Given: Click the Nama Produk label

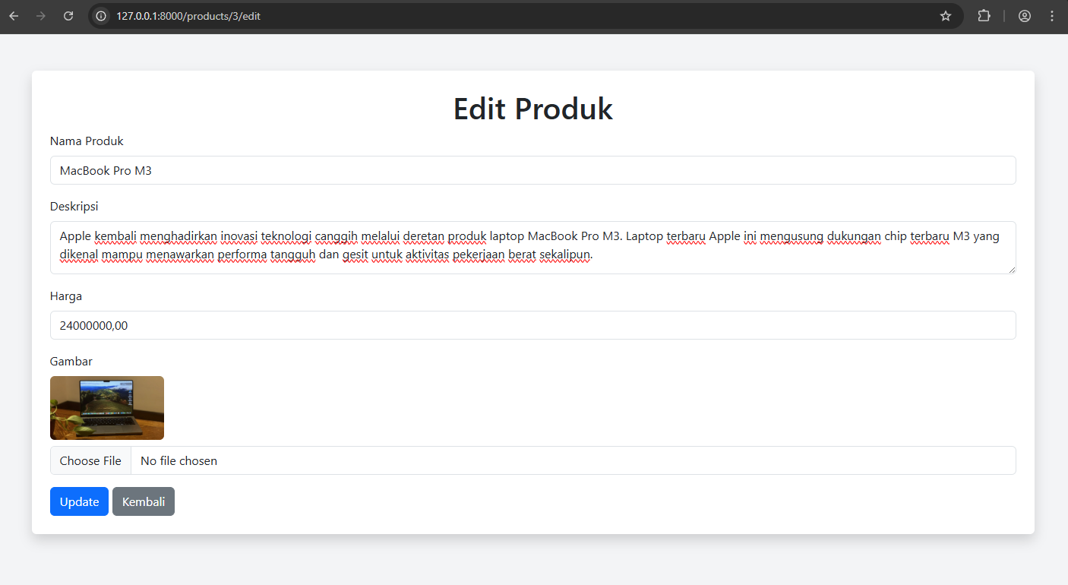Looking at the screenshot, I should (87, 141).
